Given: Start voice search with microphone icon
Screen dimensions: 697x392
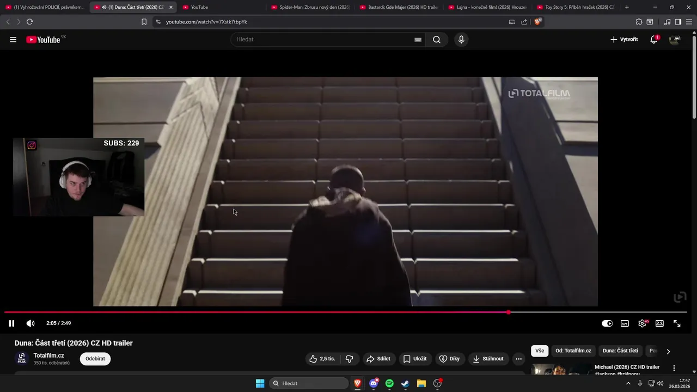Looking at the screenshot, I should point(461,40).
